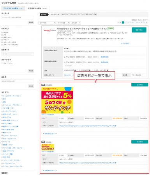The width and height of the screenshot is (150, 176).
Task: Expand 取得済み広告コード for the 300x250 ad
Action: (x=50, y=134)
